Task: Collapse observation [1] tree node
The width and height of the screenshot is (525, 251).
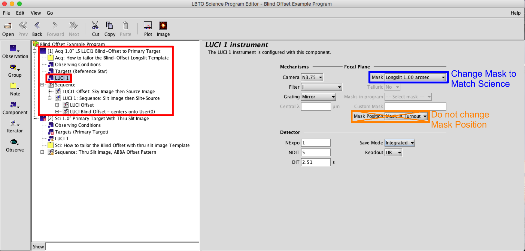Action: (35, 51)
